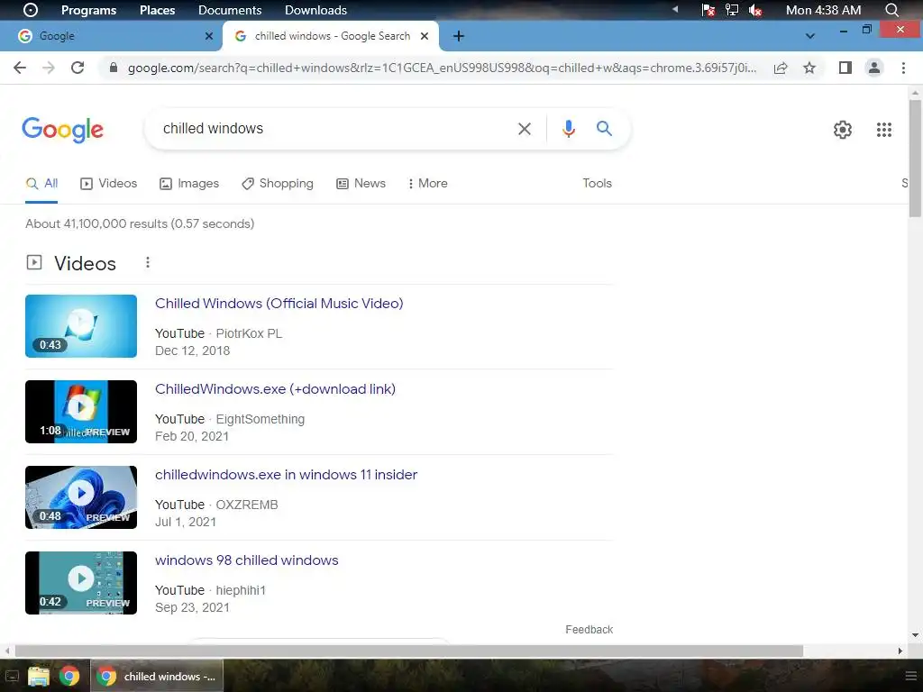Image resolution: width=923 pixels, height=692 pixels.
Task: Open the search Tools options
Action: click(x=597, y=184)
